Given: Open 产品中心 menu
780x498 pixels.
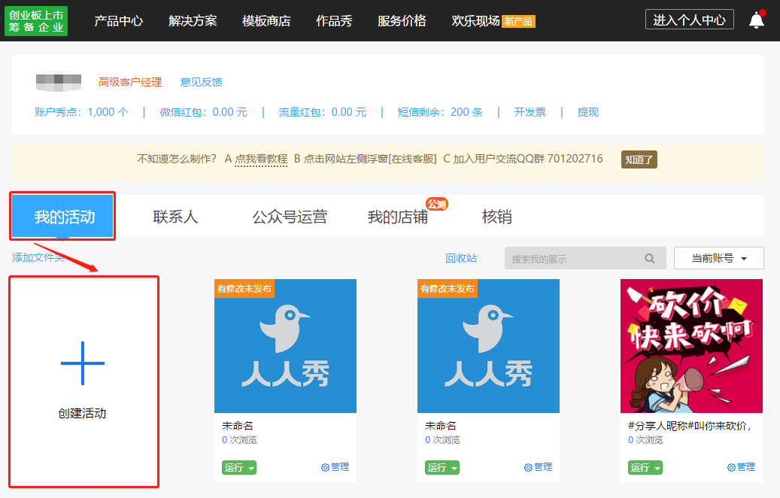Looking at the screenshot, I should [119, 21].
